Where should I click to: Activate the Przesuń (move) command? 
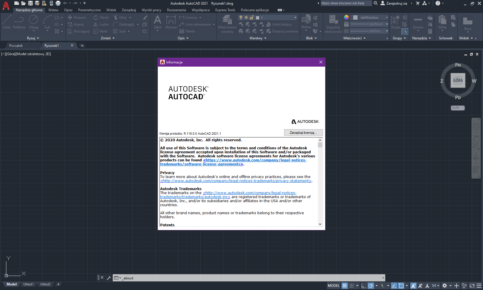[x=77, y=18]
